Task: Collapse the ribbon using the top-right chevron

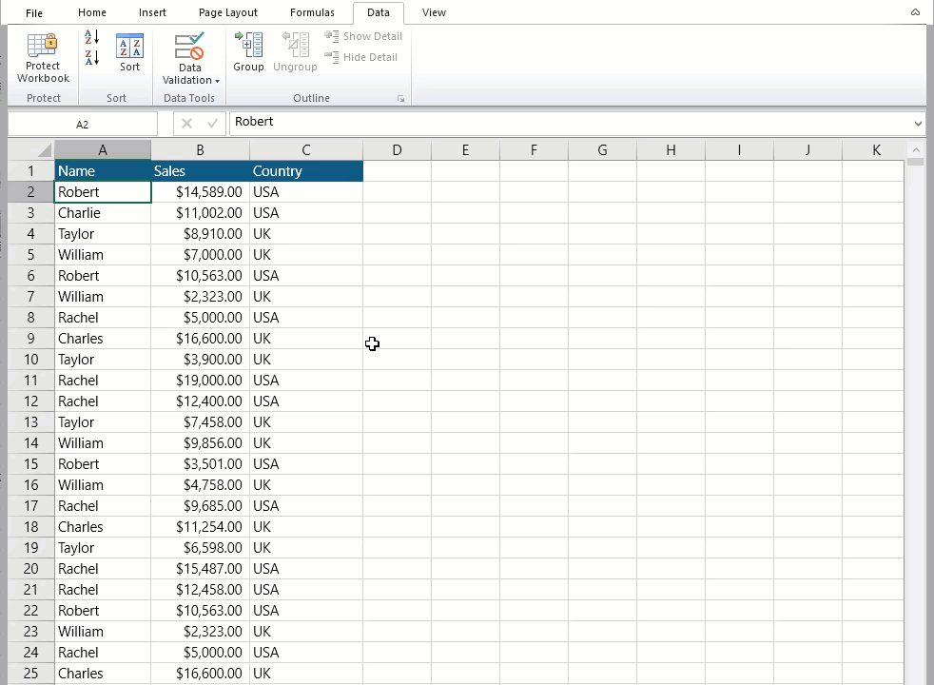Action: coord(915,12)
